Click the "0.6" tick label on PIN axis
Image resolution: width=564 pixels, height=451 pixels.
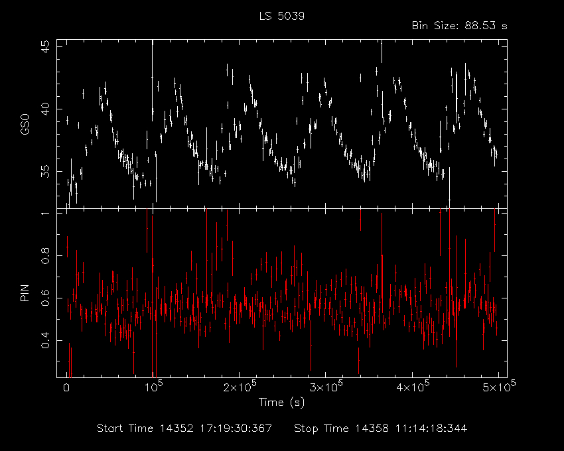click(46, 298)
